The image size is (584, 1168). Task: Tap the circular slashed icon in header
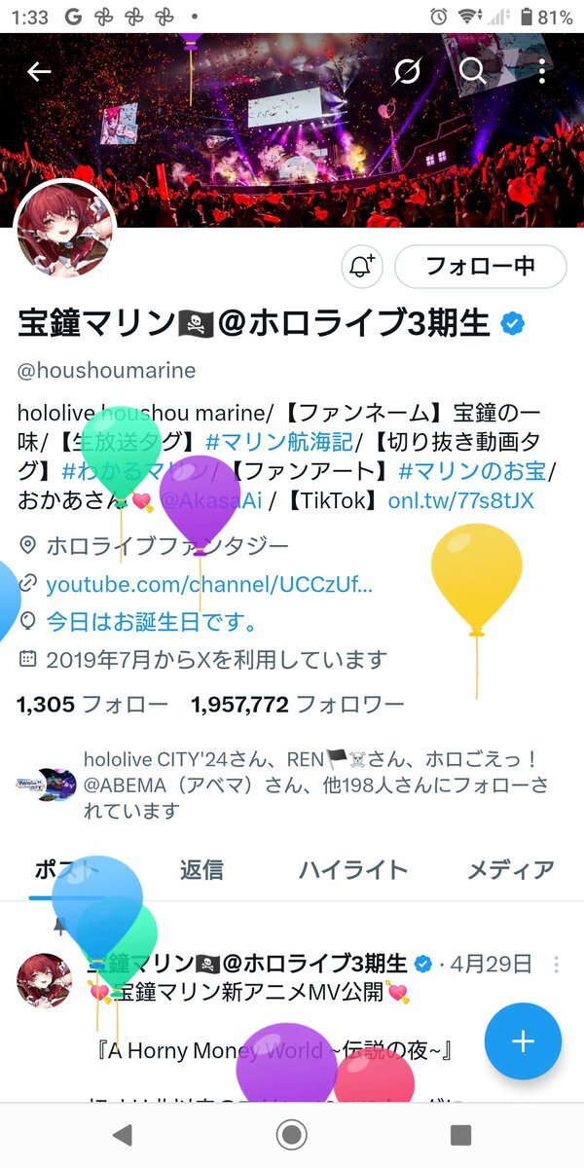[407, 71]
